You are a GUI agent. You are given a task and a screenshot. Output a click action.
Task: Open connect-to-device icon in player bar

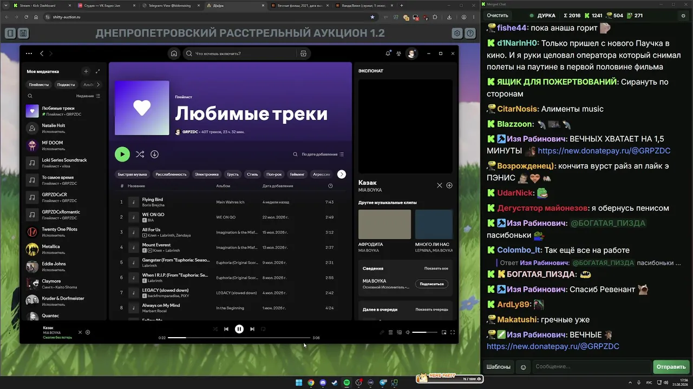pos(399,332)
